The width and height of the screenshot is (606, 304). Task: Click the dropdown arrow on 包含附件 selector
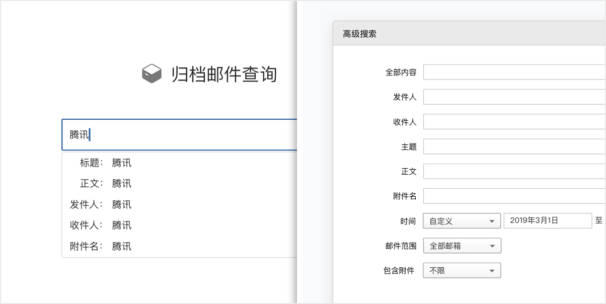coord(493,270)
